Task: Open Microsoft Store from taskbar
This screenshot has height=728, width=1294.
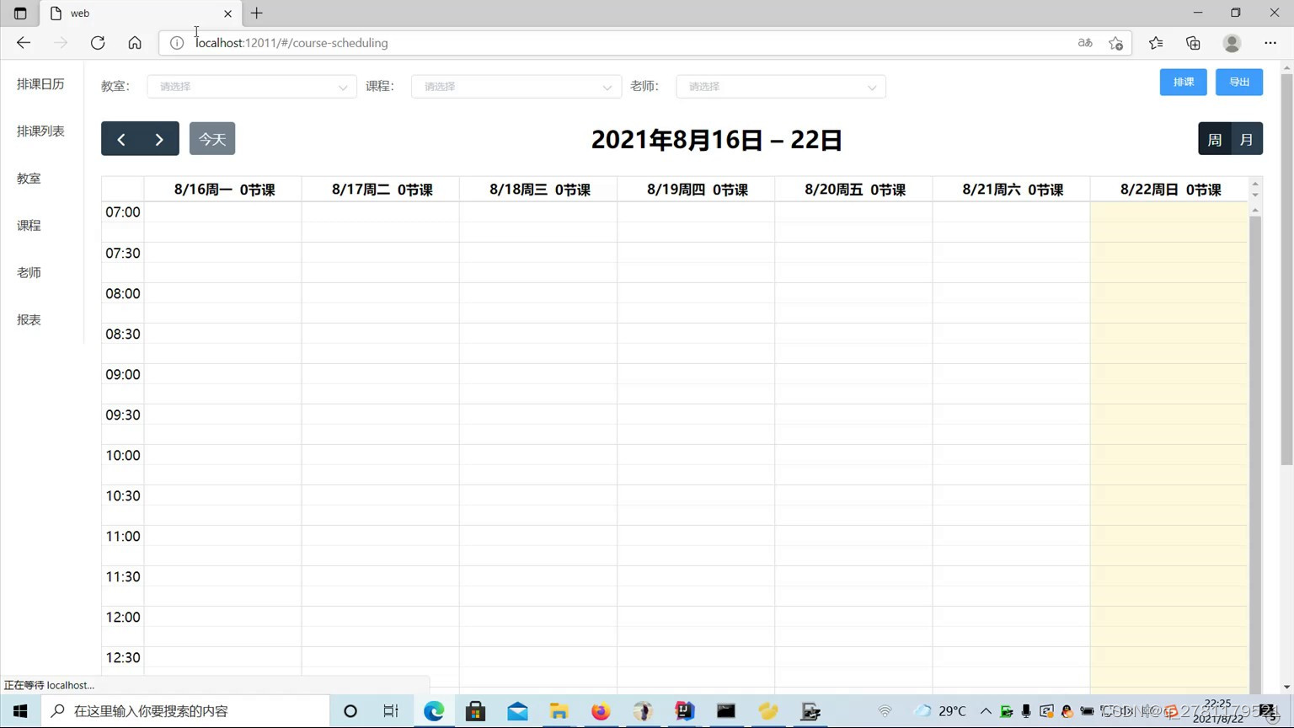Action: tap(476, 711)
